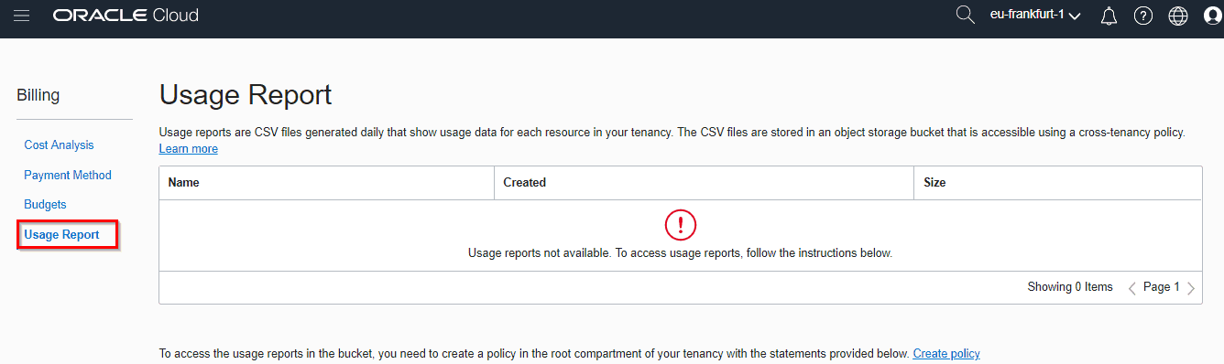Open the notifications bell icon
Image resolution: width=1224 pixels, height=364 pixels.
coord(1109,16)
